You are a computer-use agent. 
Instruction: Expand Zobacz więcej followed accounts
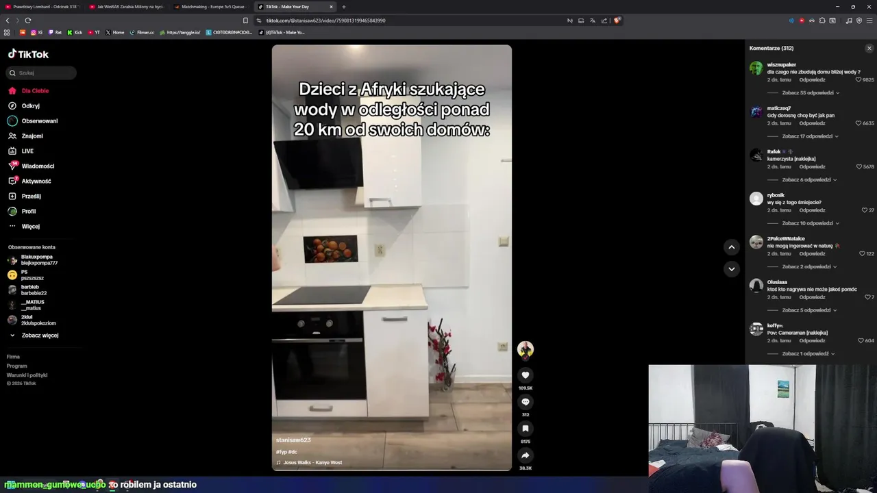point(34,336)
